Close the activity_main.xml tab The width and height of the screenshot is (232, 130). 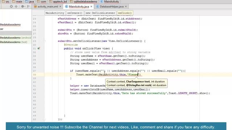point(60,6)
